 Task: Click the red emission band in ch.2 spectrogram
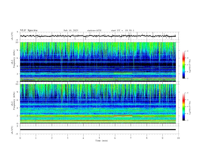[x=123, y=115]
